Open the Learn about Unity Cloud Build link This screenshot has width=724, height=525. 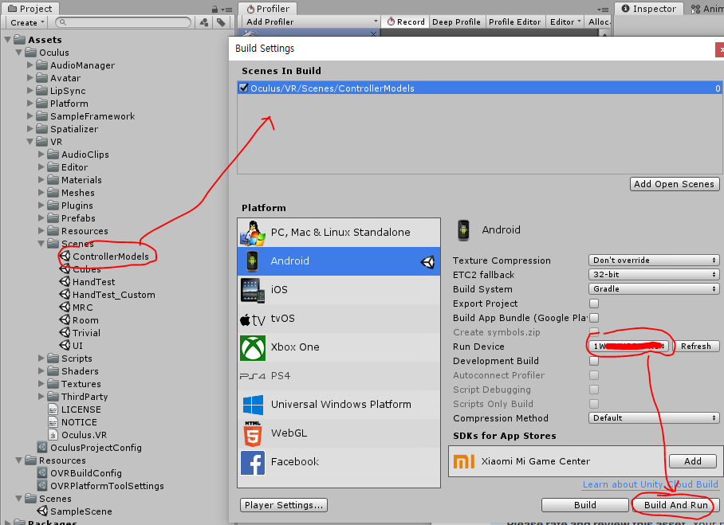650,484
